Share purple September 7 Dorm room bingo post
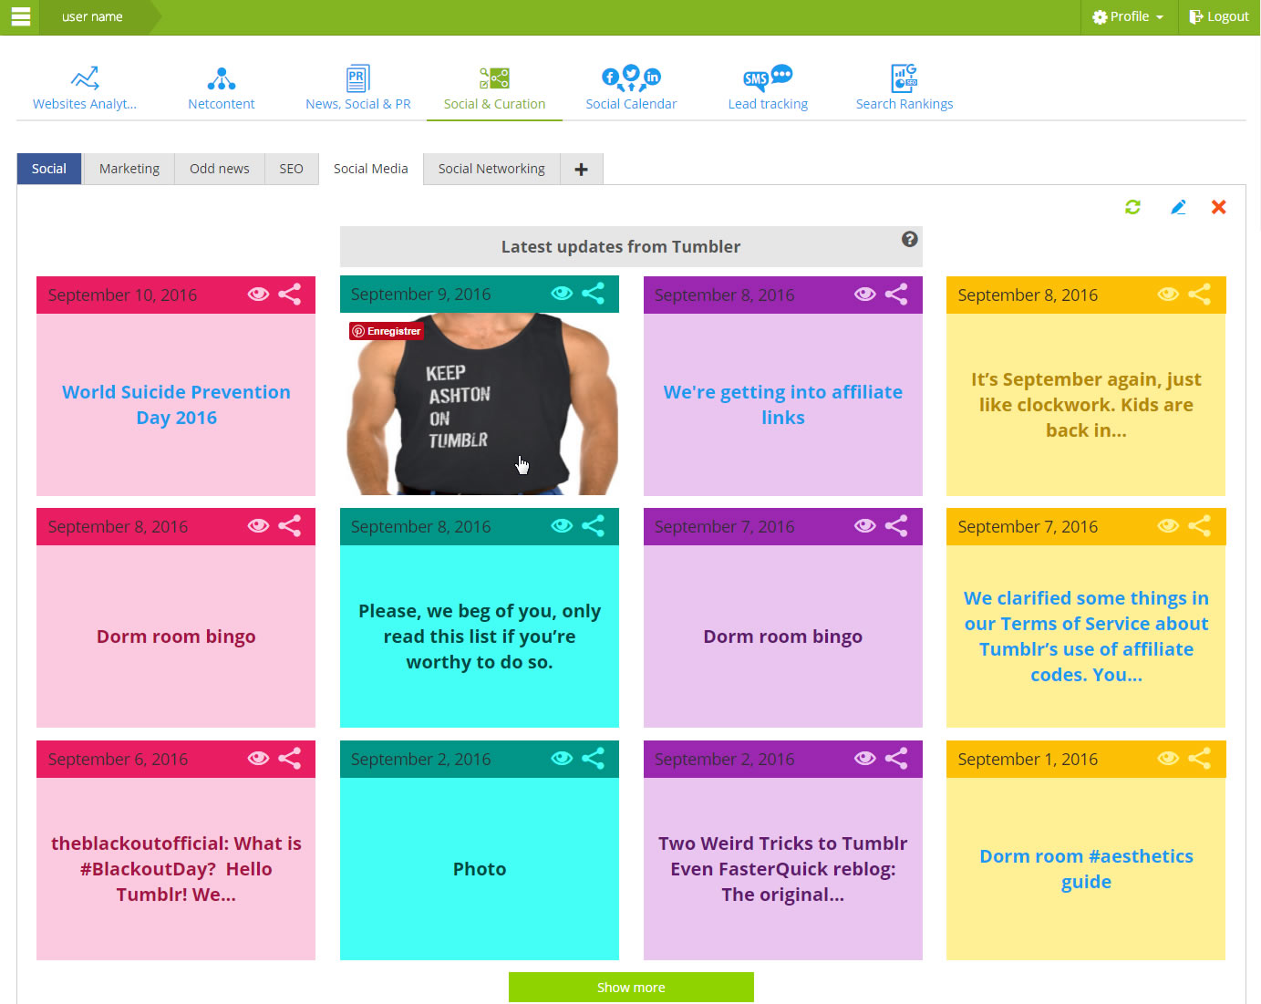The height and width of the screenshot is (1004, 1261). click(896, 526)
